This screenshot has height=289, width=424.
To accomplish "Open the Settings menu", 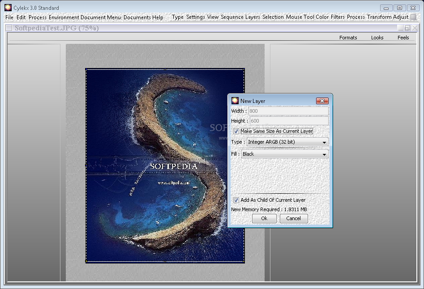I will coord(196,17).
